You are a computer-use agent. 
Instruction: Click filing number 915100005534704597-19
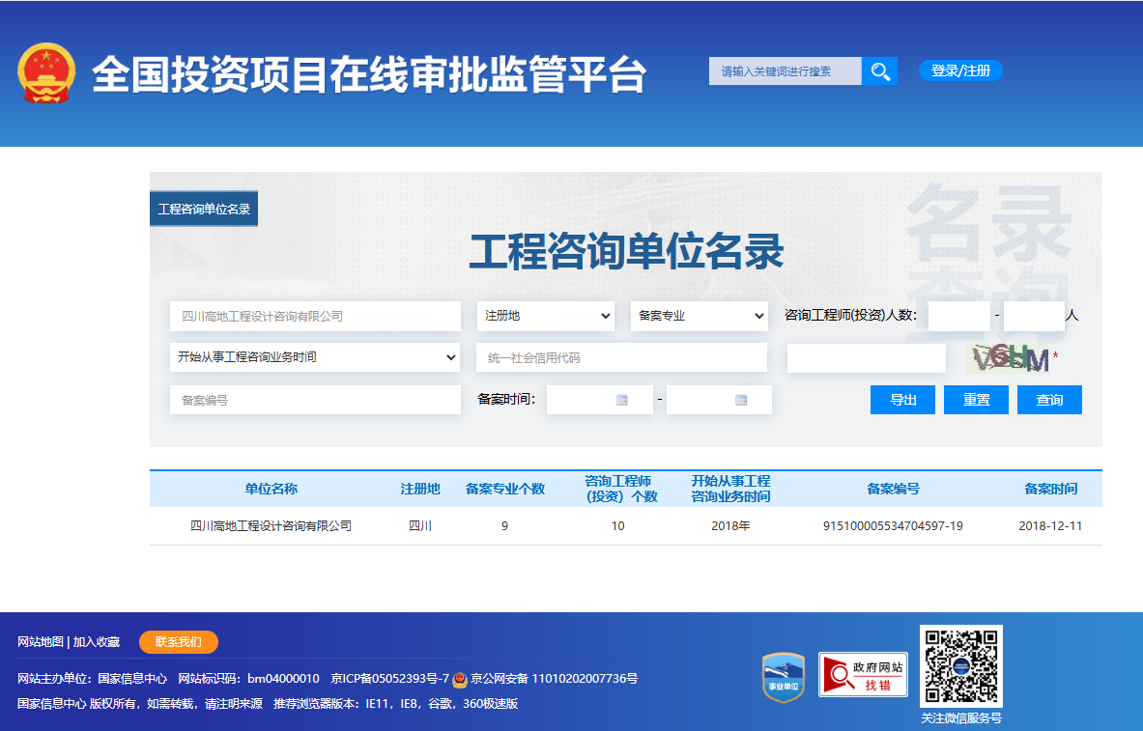point(893,526)
